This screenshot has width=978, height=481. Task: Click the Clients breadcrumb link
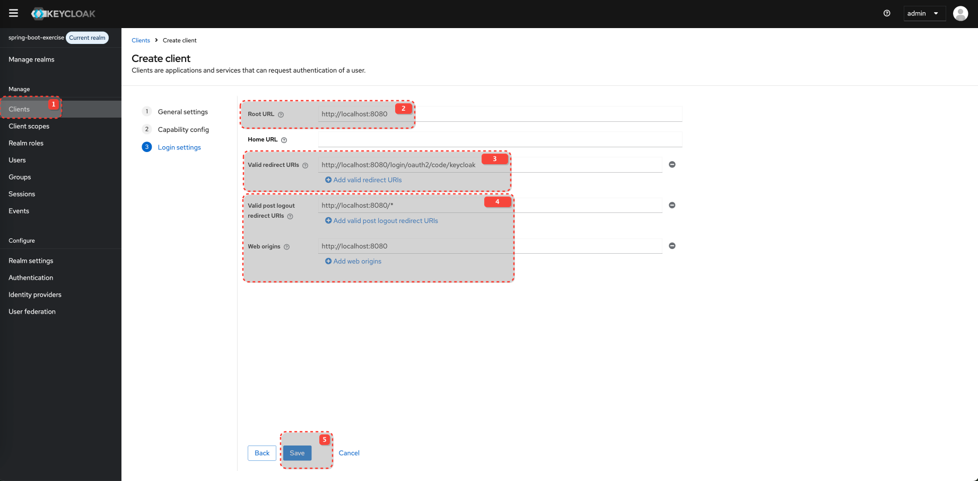141,40
